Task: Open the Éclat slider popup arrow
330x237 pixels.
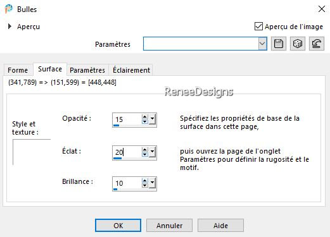Action: click(152, 152)
